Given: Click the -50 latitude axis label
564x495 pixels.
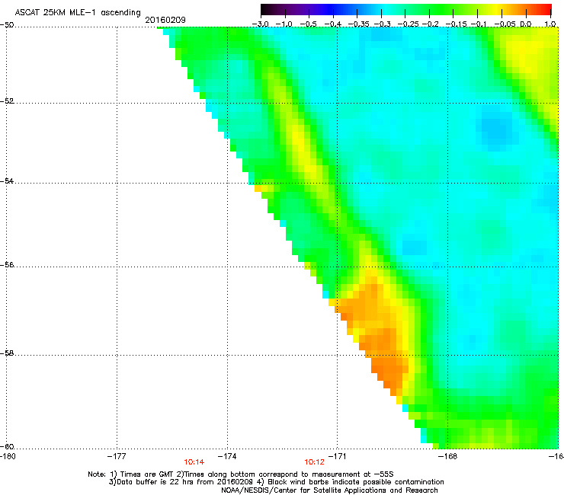Looking at the screenshot, I should tap(7, 25).
